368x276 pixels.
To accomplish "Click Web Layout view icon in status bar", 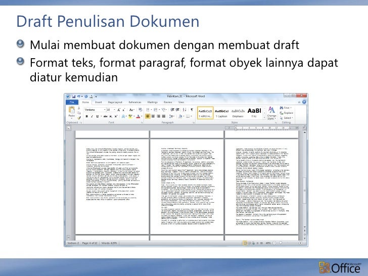I will 253,243.
